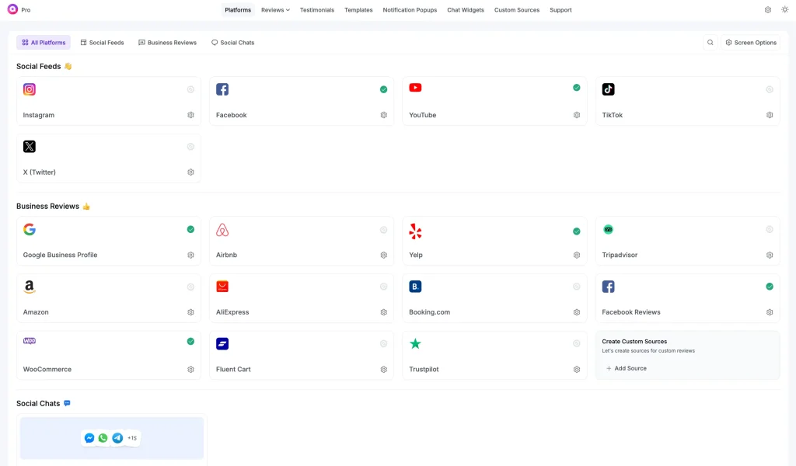Enable the Airbnb platform toggle

(x=384, y=230)
